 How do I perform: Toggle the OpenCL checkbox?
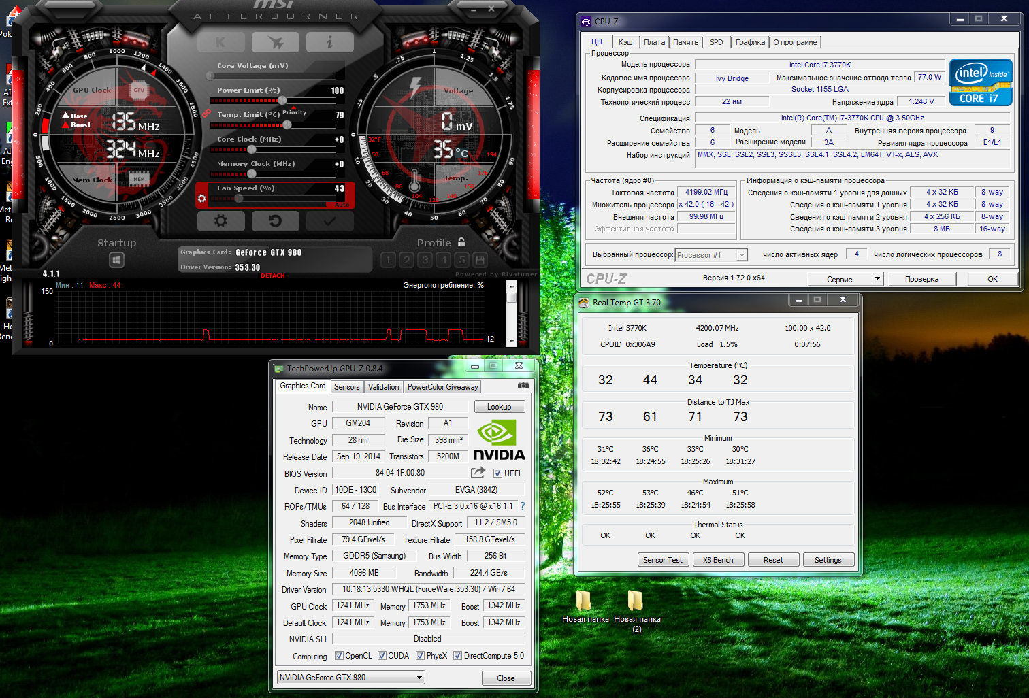pyautogui.click(x=339, y=656)
